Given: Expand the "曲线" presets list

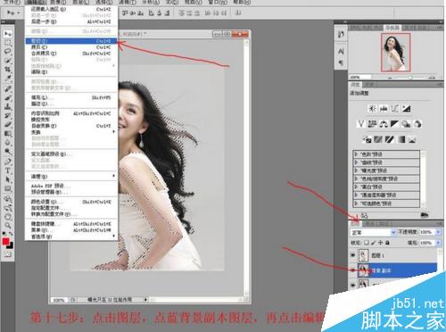Looking at the screenshot, I should tap(356, 162).
